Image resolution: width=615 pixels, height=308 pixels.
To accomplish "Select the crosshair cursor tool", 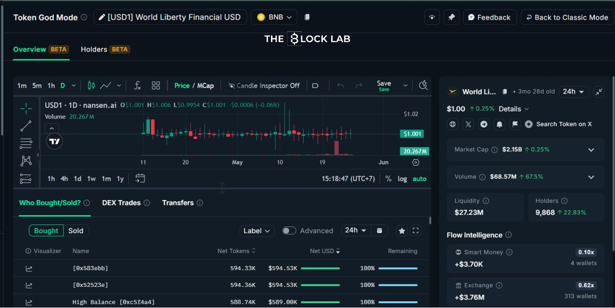I will click(x=26, y=108).
